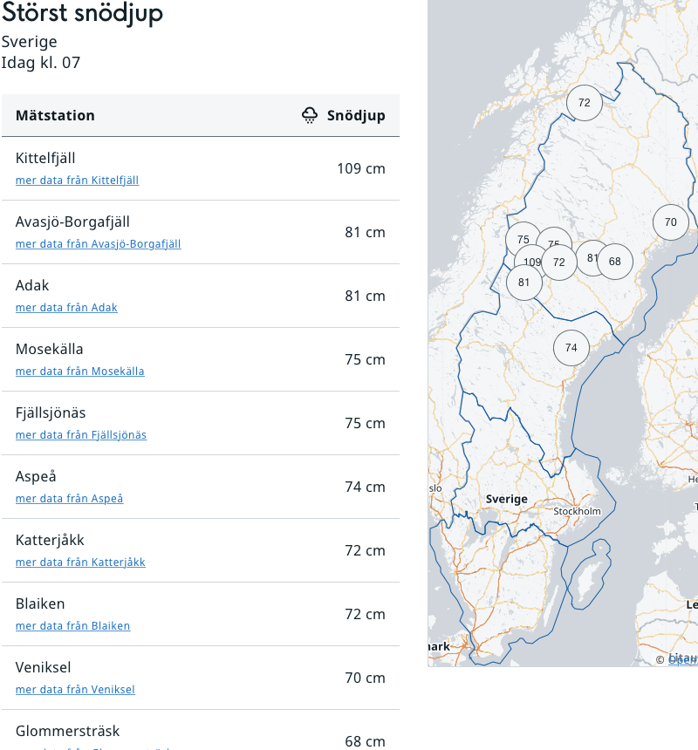Open 'mer data från Aspeå' link
The width and height of the screenshot is (698, 750).
70,499
